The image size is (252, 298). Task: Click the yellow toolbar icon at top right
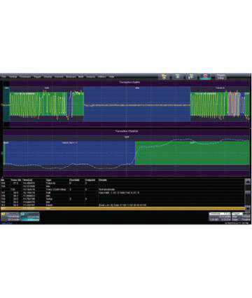point(164,76)
